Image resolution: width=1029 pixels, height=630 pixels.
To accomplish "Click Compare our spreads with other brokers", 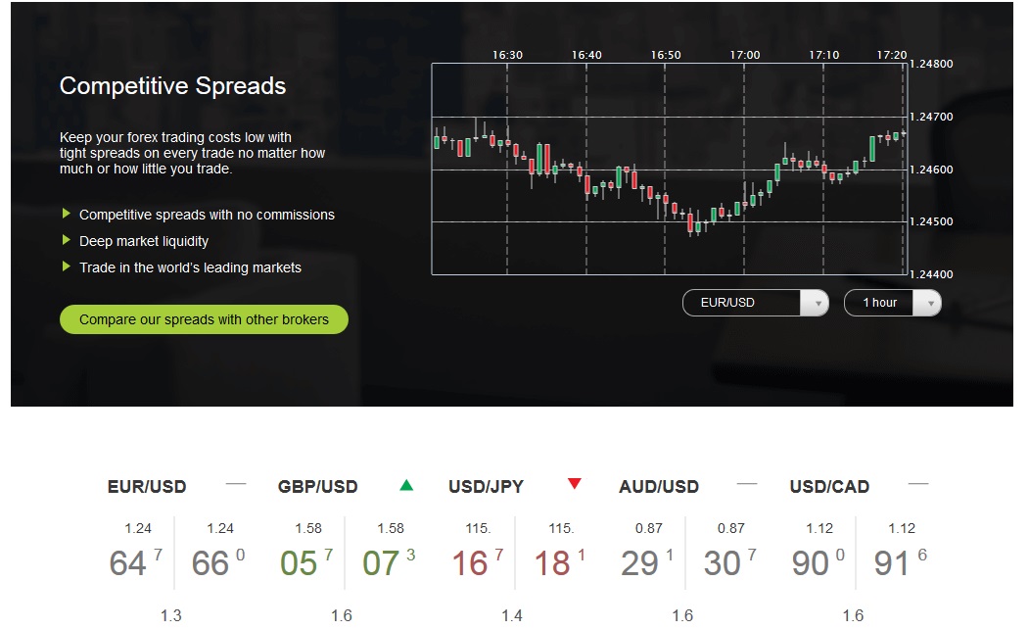I will [x=204, y=319].
